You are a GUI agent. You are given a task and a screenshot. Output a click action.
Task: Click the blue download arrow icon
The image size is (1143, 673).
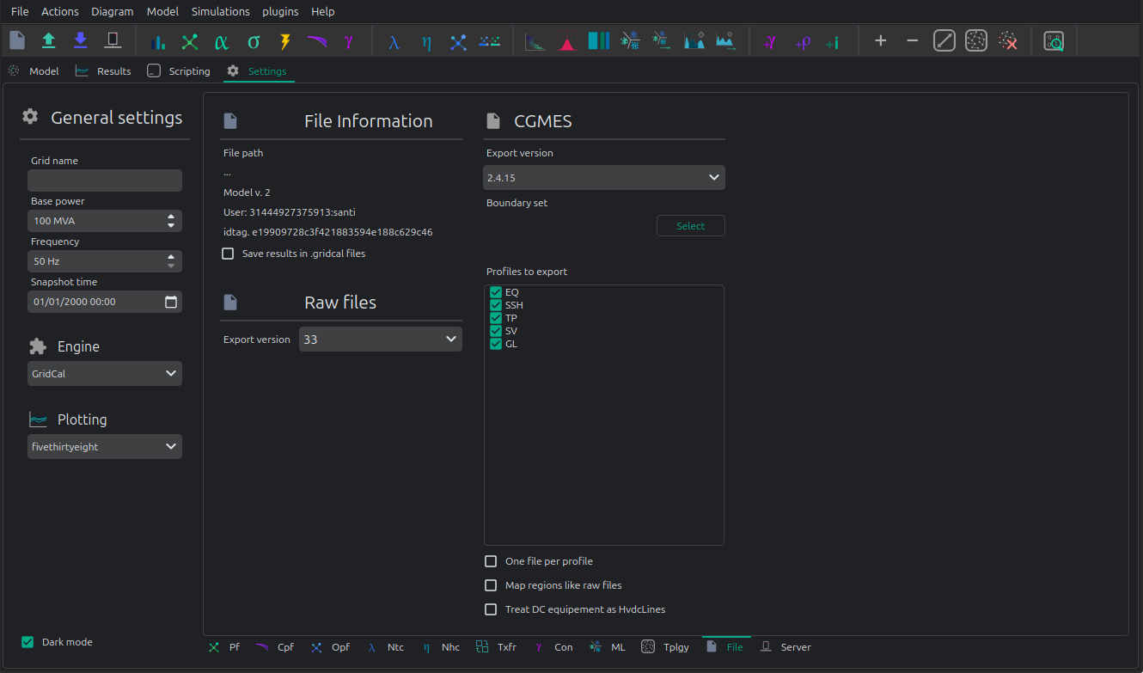coord(81,40)
